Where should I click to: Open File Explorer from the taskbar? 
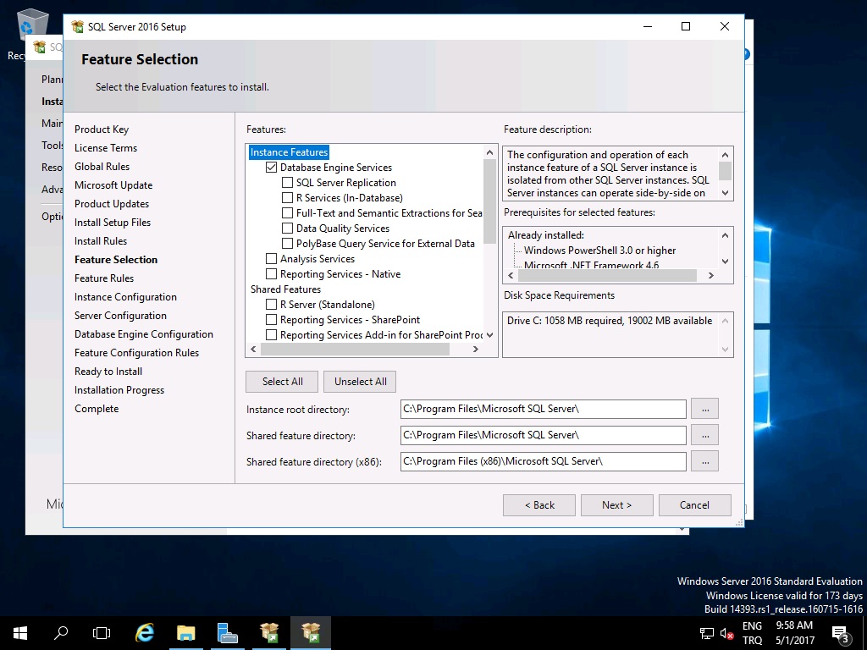(x=186, y=633)
